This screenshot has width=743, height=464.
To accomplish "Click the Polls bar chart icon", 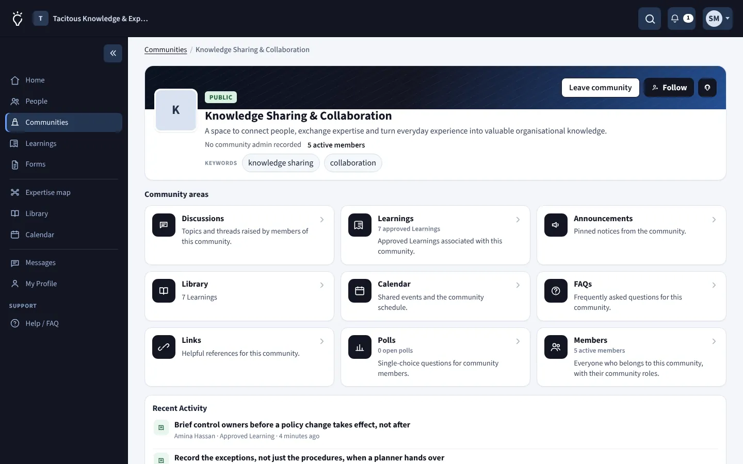I will click(x=360, y=347).
